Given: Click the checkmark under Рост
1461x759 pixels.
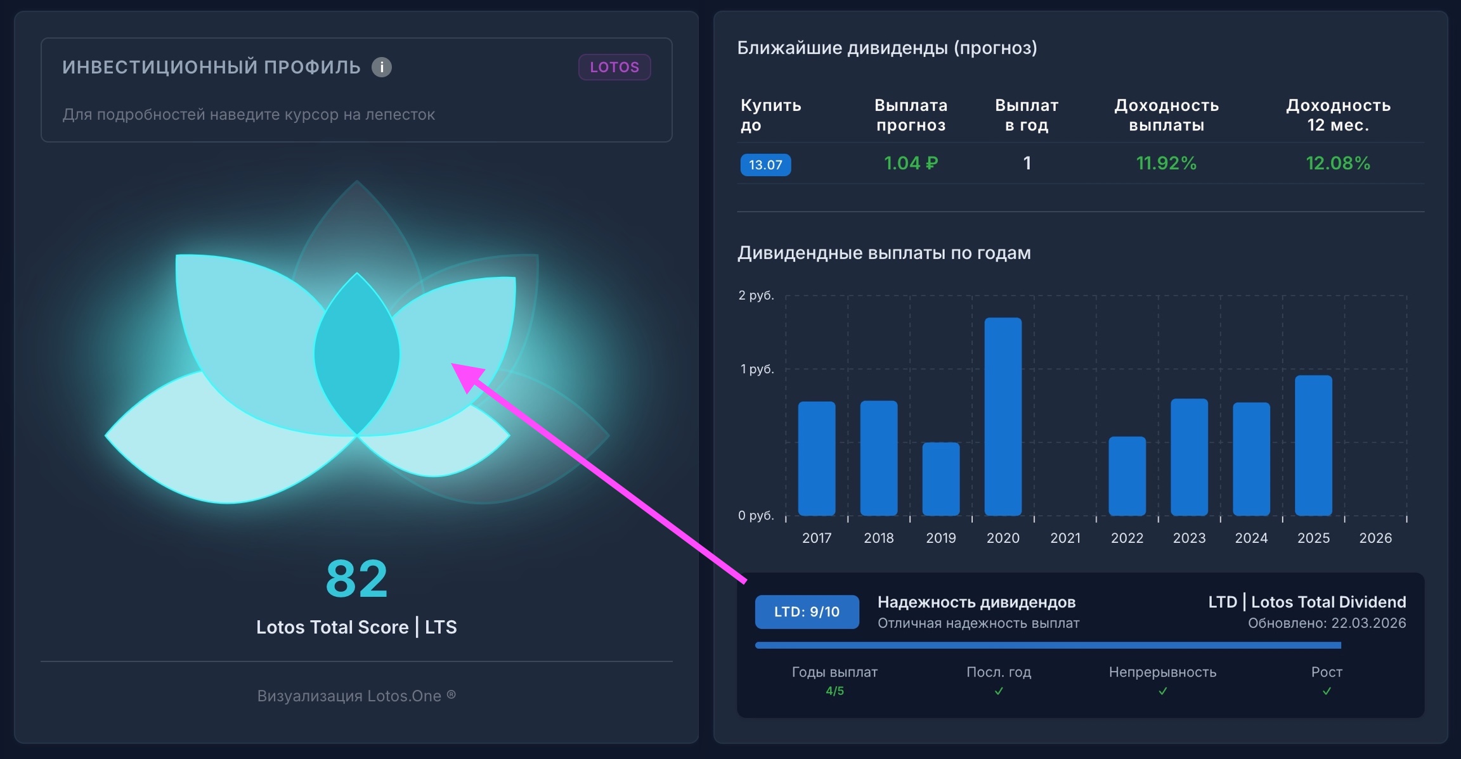Looking at the screenshot, I should pyautogui.click(x=1327, y=691).
